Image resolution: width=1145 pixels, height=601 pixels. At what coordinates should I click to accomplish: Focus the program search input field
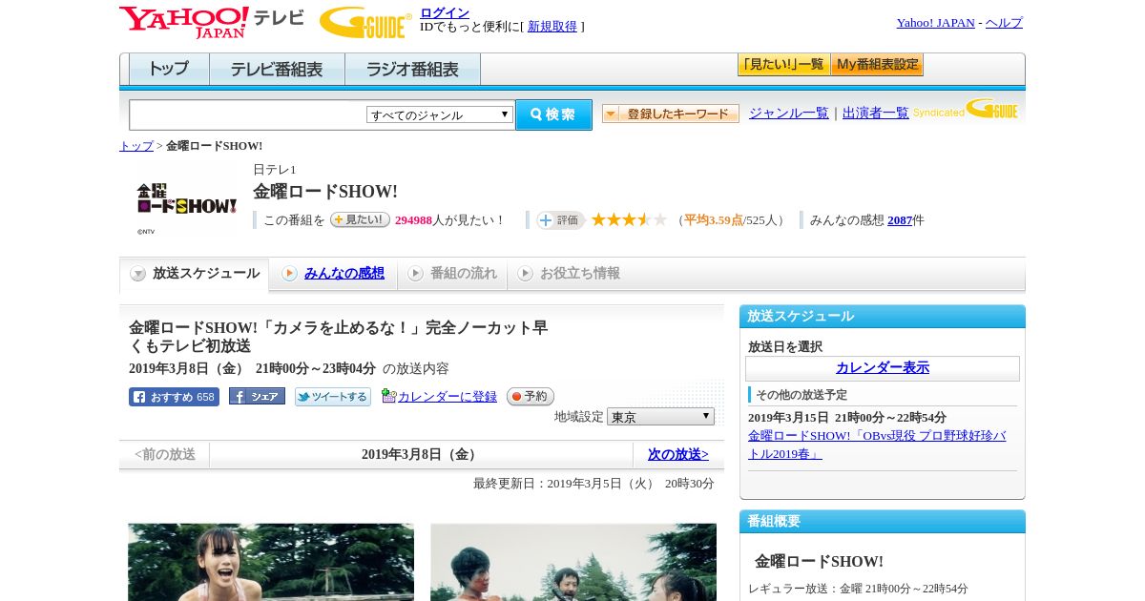[x=247, y=114]
